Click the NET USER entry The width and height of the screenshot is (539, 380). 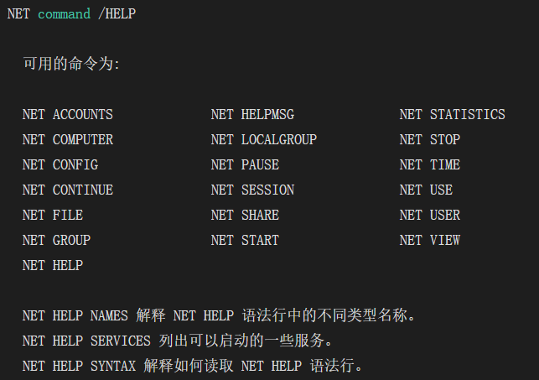click(x=429, y=215)
